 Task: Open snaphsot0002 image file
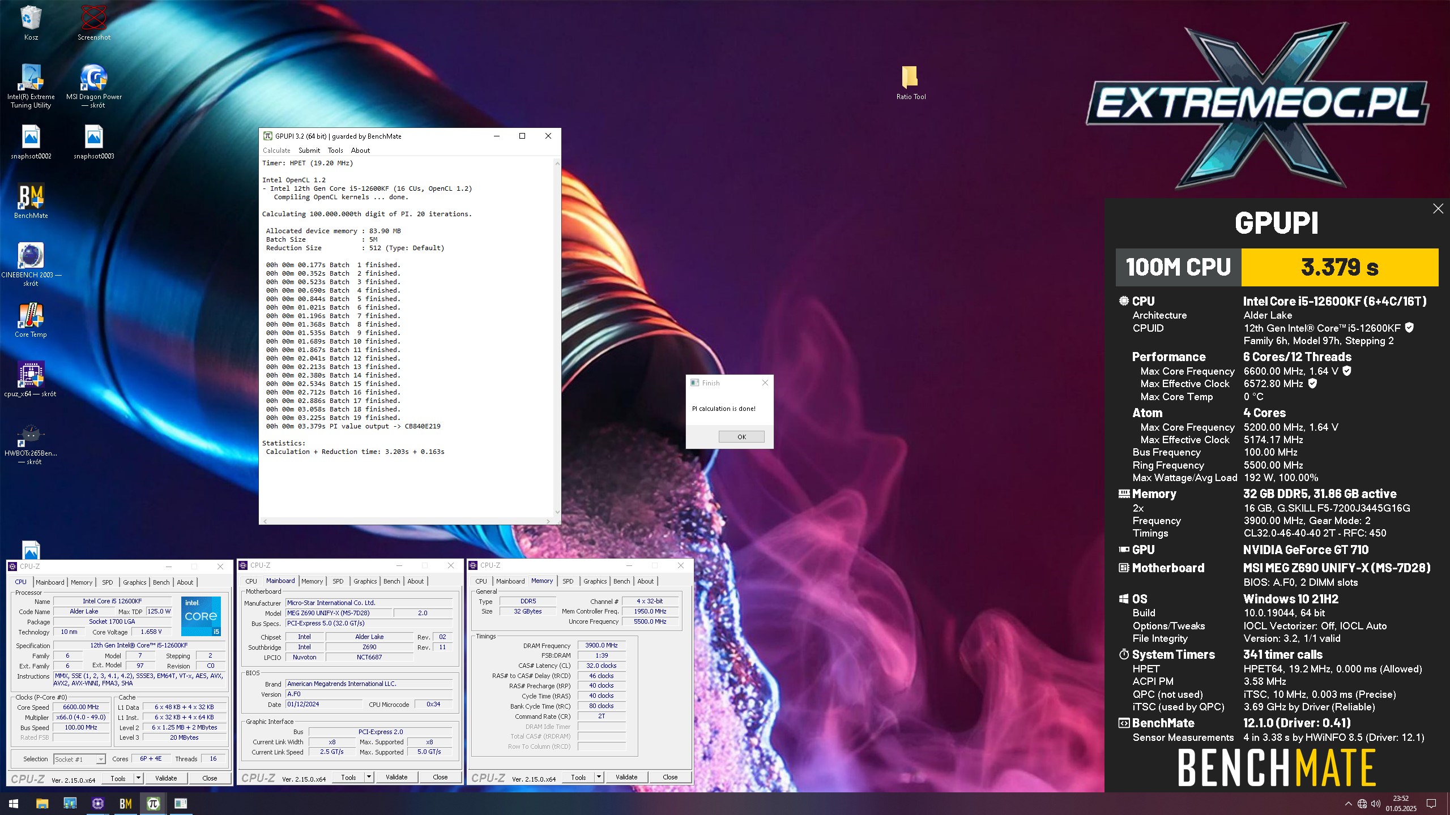click(31, 143)
